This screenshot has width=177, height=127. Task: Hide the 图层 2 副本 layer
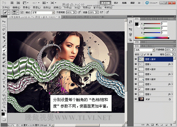tap(136, 89)
